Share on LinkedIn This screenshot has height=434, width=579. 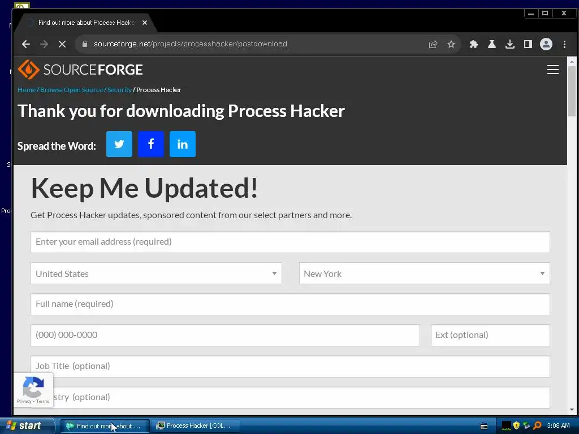coord(183,144)
